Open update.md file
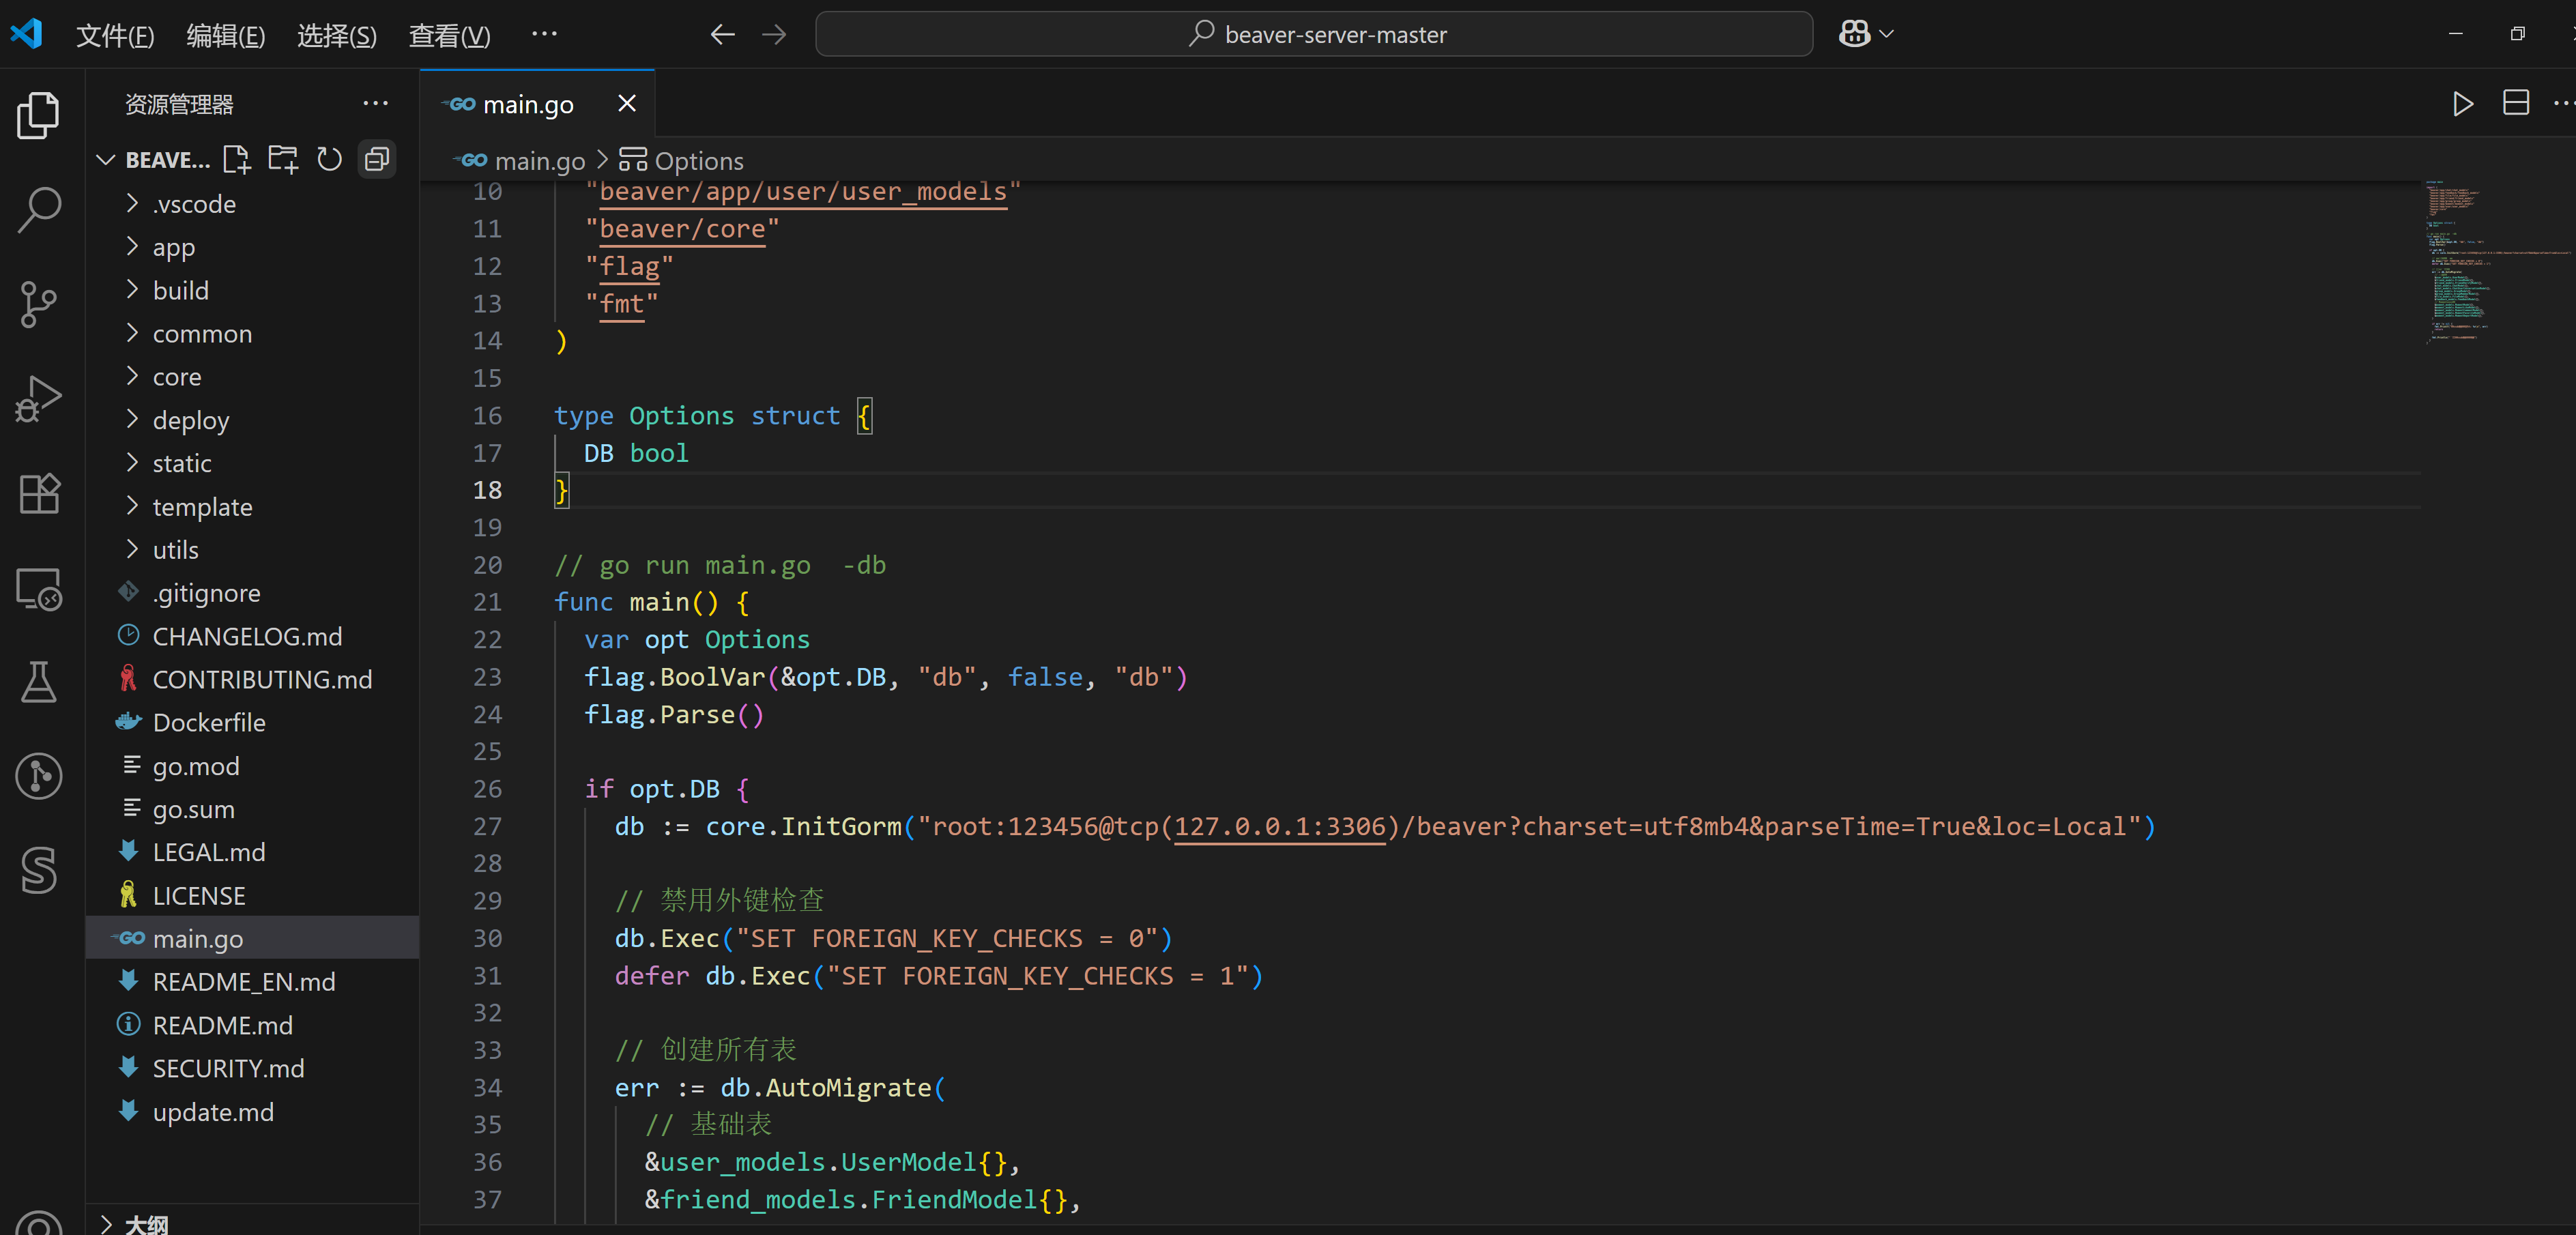This screenshot has width=2576, height=1235. (252, 1112)
